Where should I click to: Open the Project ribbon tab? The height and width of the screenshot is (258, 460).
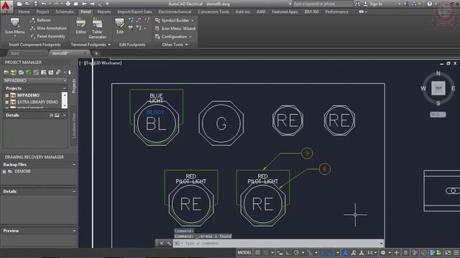tap(42, 11)
